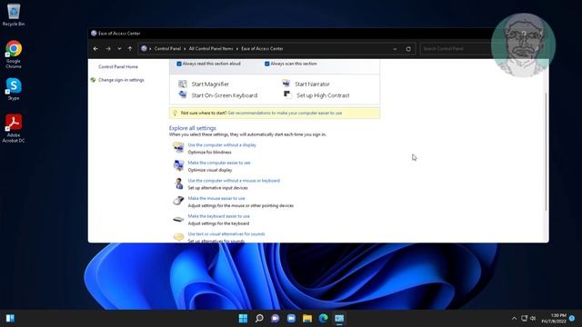Click the volume icon in system tray
The height and width of the screenshot is (327, 582).
pyautogui.click(x=533, y=318)
